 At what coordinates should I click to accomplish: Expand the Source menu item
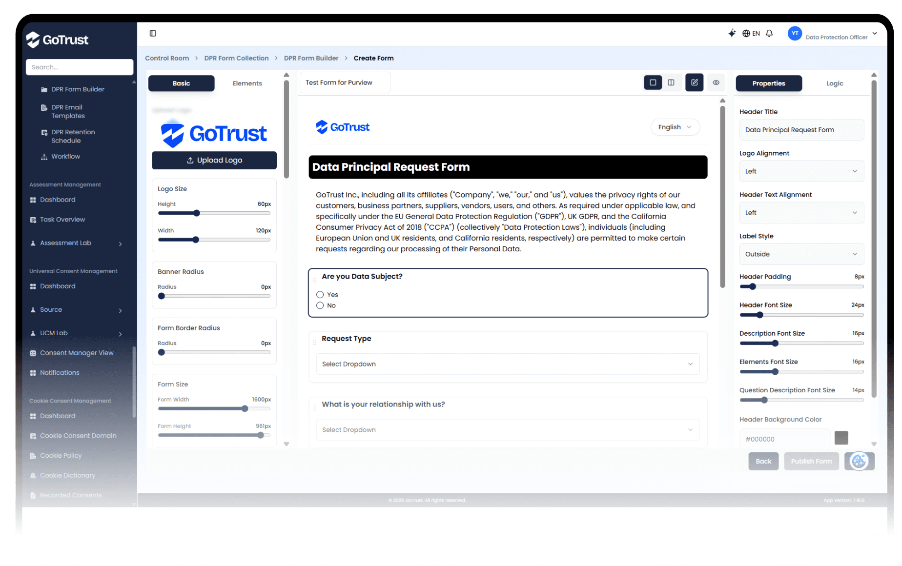pyautogui.click(x=121, y=311)
